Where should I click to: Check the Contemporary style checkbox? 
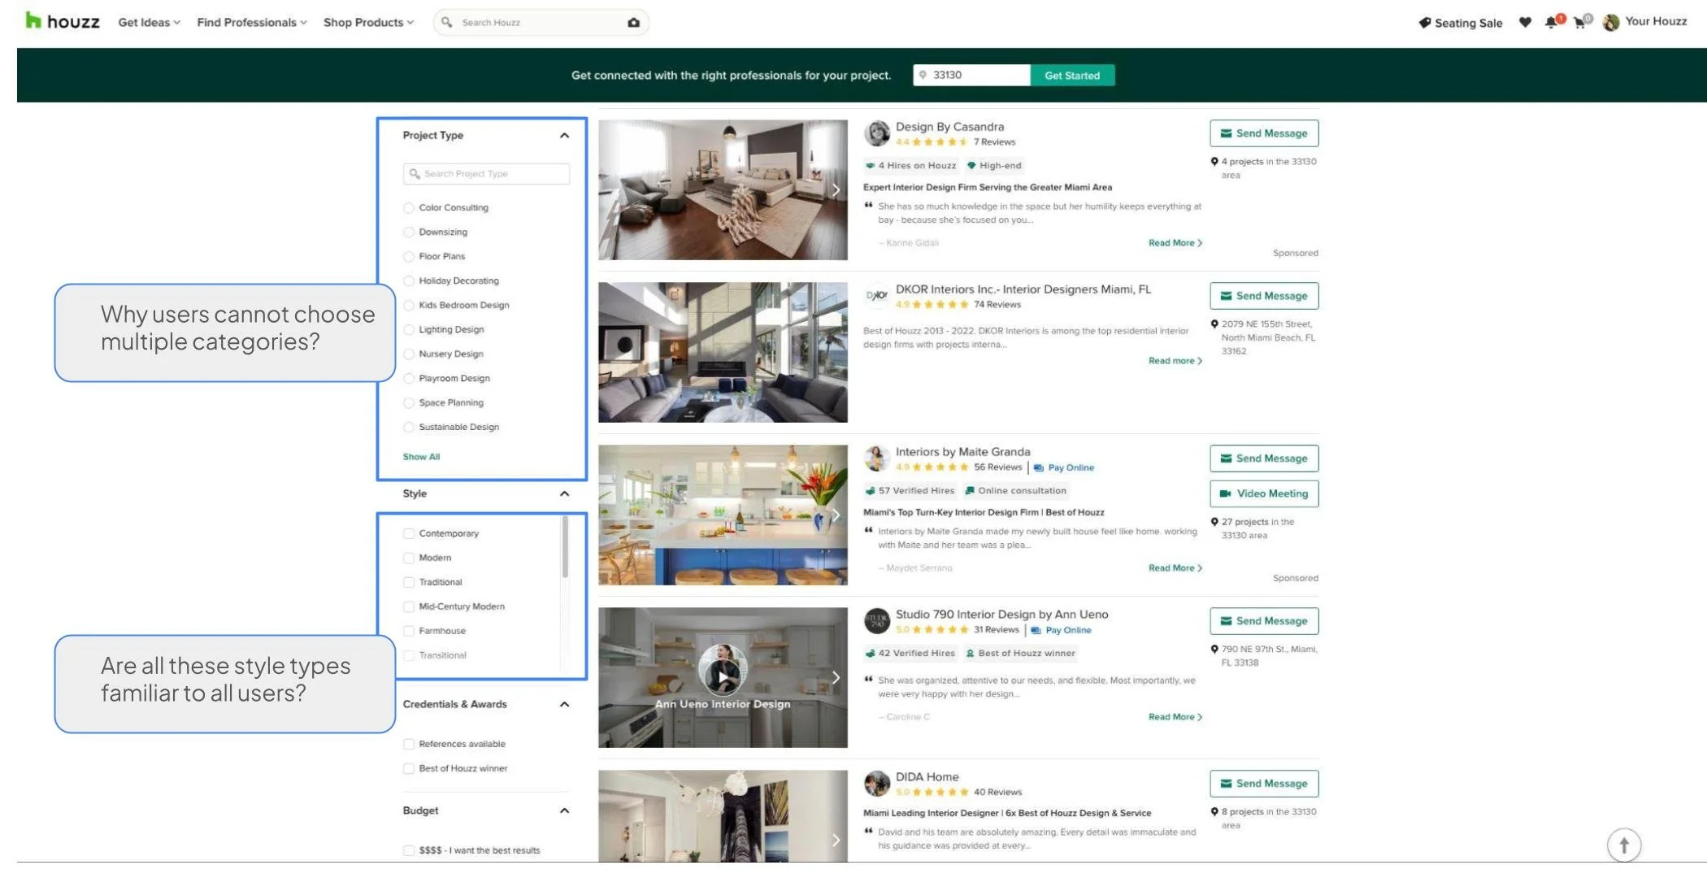click(409, 533)
